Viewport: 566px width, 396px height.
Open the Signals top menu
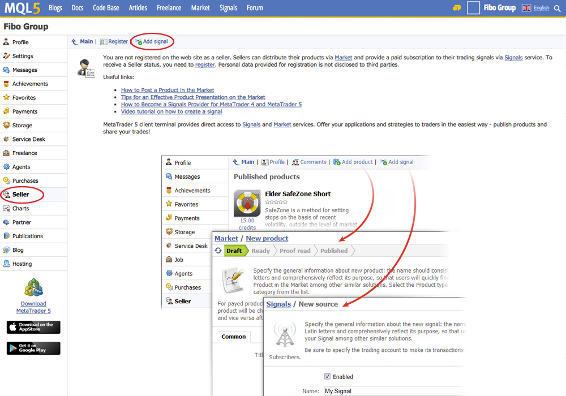[x=228, y=7]
